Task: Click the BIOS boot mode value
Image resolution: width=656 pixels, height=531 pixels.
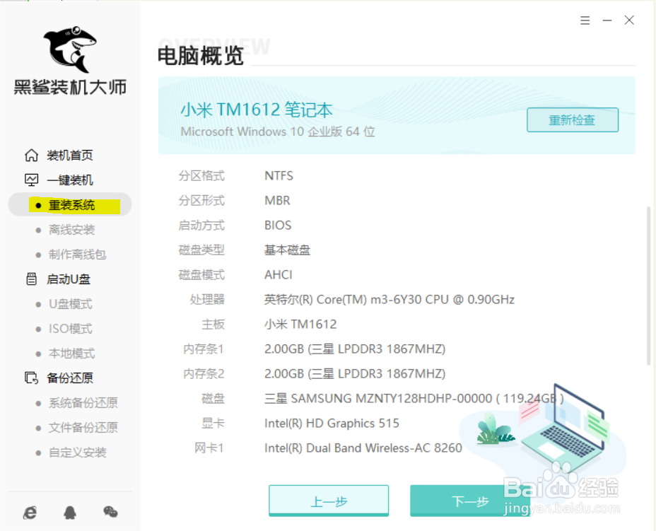Action: pyautogui.click(x=278, y=225)
